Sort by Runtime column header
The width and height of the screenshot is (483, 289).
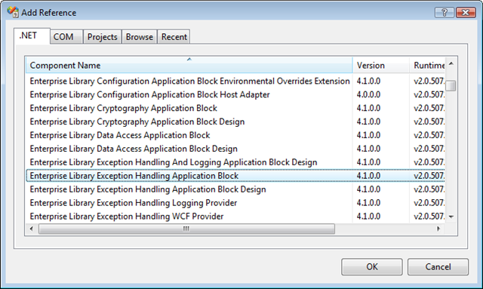point(427,65)
